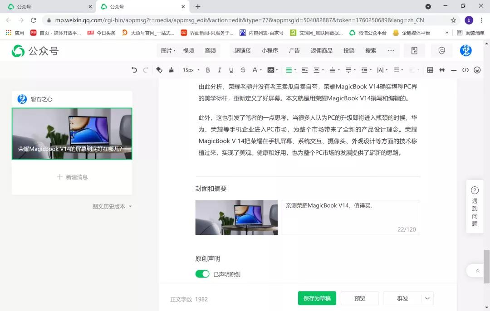Image resolution: width=490 pixels, height=311 pixels.
Task: Click the article cover thumbnail
Action: 236,218
